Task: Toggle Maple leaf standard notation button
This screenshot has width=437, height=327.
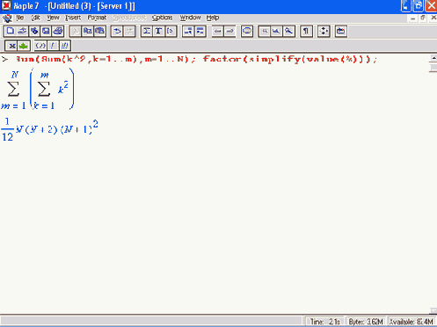Action: tap(24, 46)
